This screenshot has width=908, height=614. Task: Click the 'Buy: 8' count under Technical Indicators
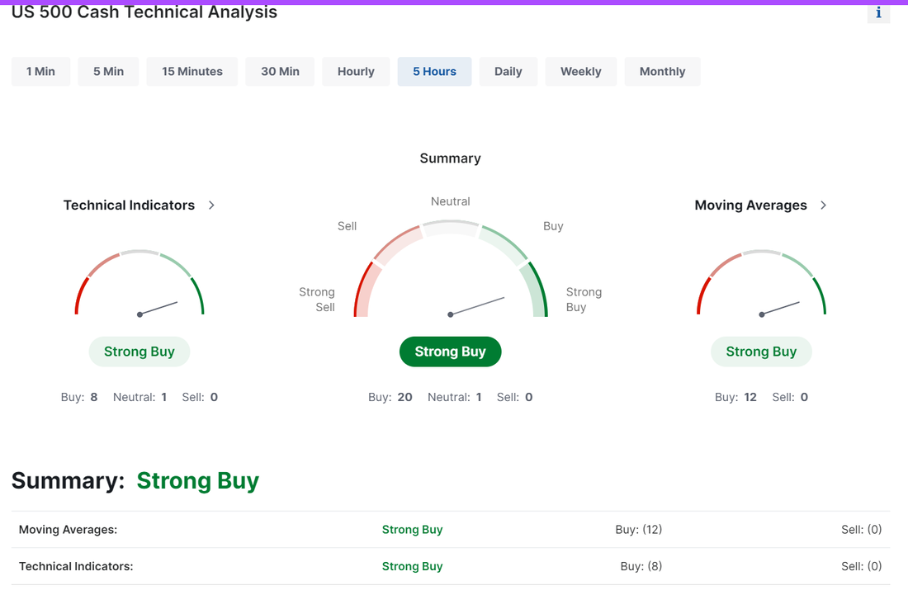pos(79,397)
